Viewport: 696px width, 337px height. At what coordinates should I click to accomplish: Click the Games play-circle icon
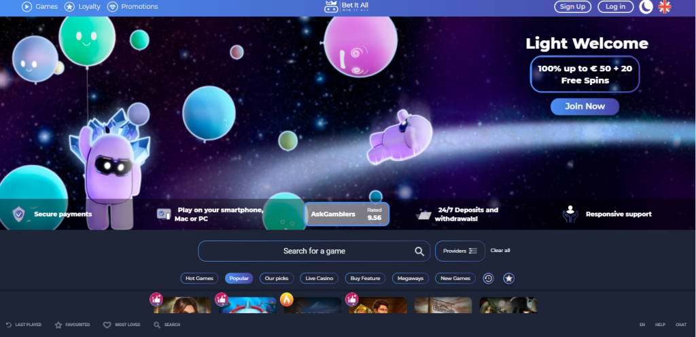(x=27, y=7)
